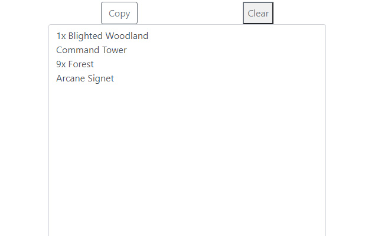
Task: Click the word "Blighted" in the decklist
Action: click(x=85, y=36)
